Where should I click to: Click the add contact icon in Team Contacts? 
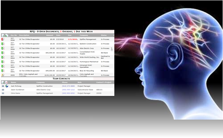pyautogui.click(x=3, y=82)
